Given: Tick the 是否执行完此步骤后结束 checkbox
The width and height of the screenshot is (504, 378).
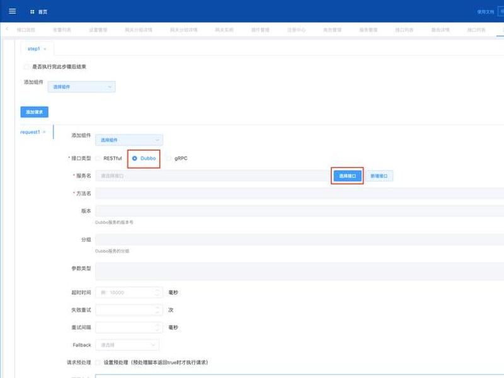Looking at the screenshot, I should (26, 67).
